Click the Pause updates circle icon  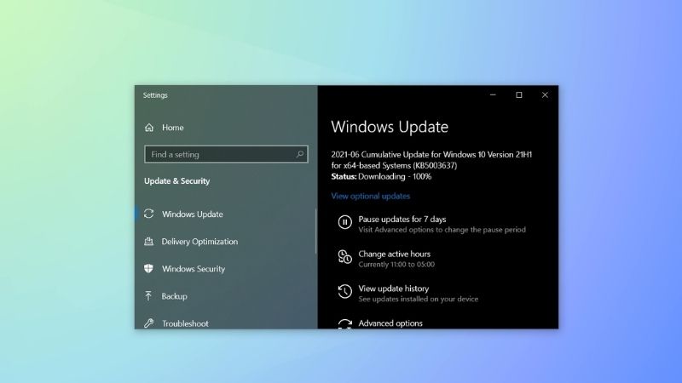(345, 222)
